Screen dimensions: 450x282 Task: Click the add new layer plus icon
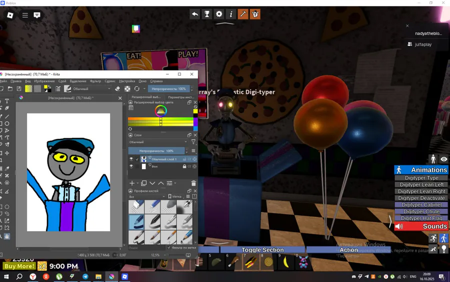[x=132, y=183]
